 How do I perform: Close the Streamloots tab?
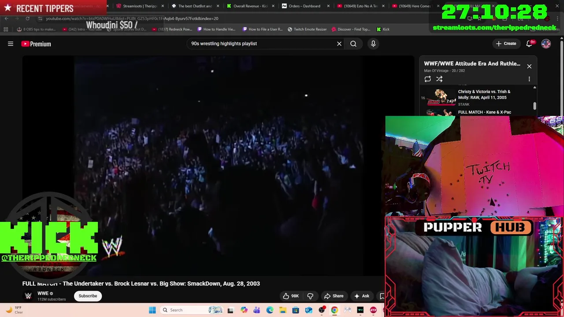tap(163, 6)
